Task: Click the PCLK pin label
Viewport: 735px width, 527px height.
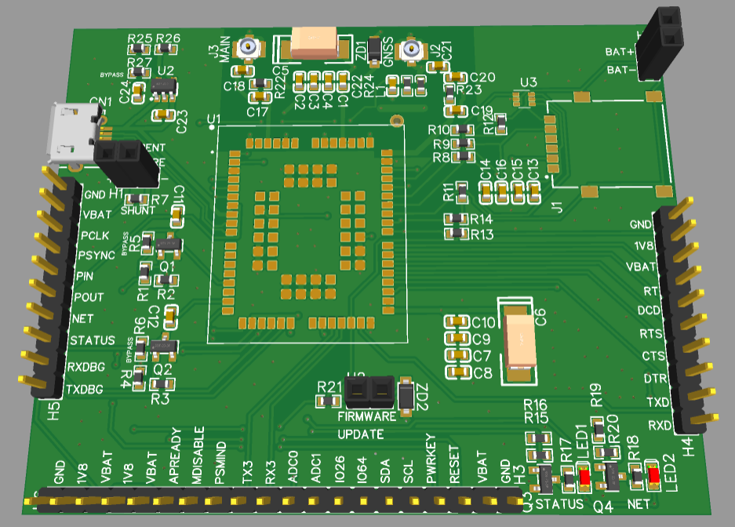Action: [95, 235]
